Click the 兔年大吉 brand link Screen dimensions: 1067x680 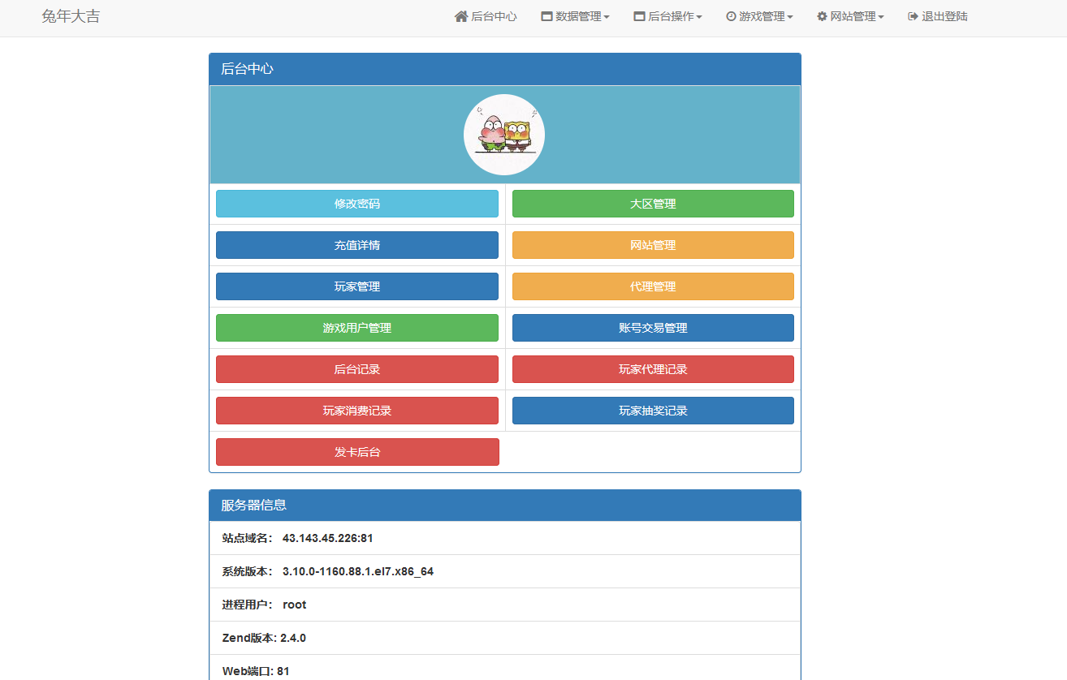click(71, 16)
